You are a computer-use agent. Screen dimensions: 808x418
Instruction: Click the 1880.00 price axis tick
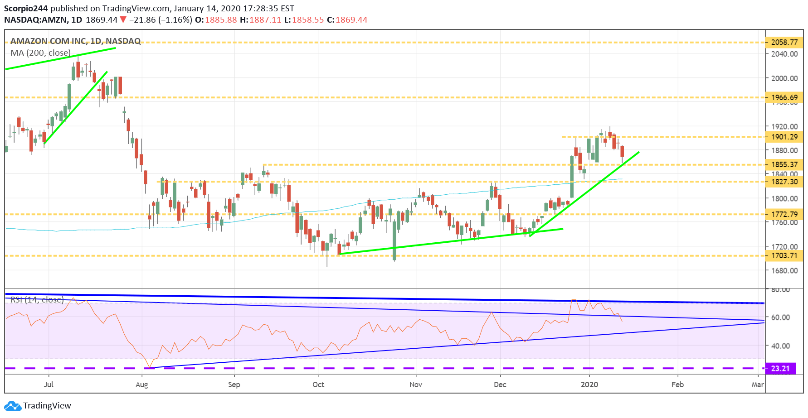pyautogui.click(x=784, y=150)
